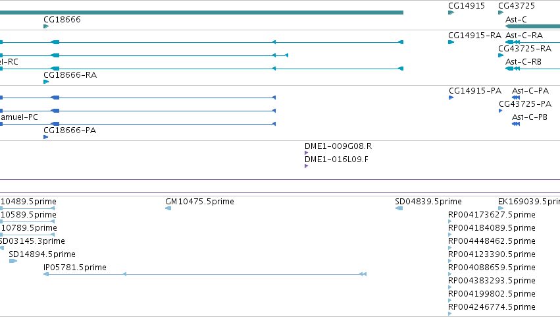This screenshot has height=317, width=560.
Task: Click the RP004173627.5prime arrow glyph
Action: 449,221
